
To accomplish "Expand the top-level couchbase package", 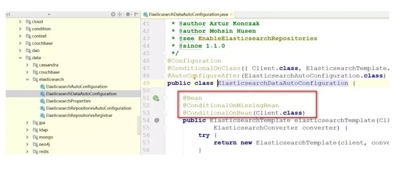I will [20, 43].
